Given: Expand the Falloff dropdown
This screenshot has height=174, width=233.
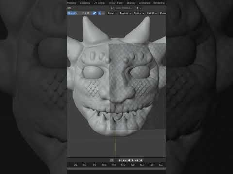Looking at the screenshot, I should (152, 13).
